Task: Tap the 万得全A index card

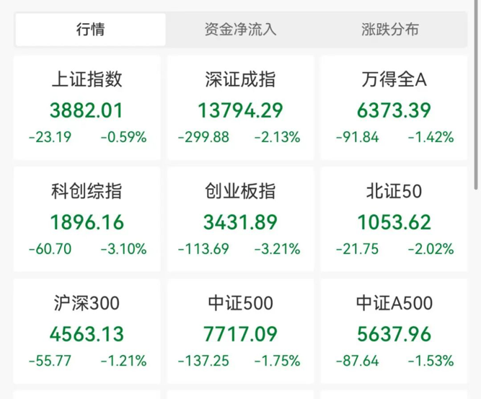Action: 394,108
